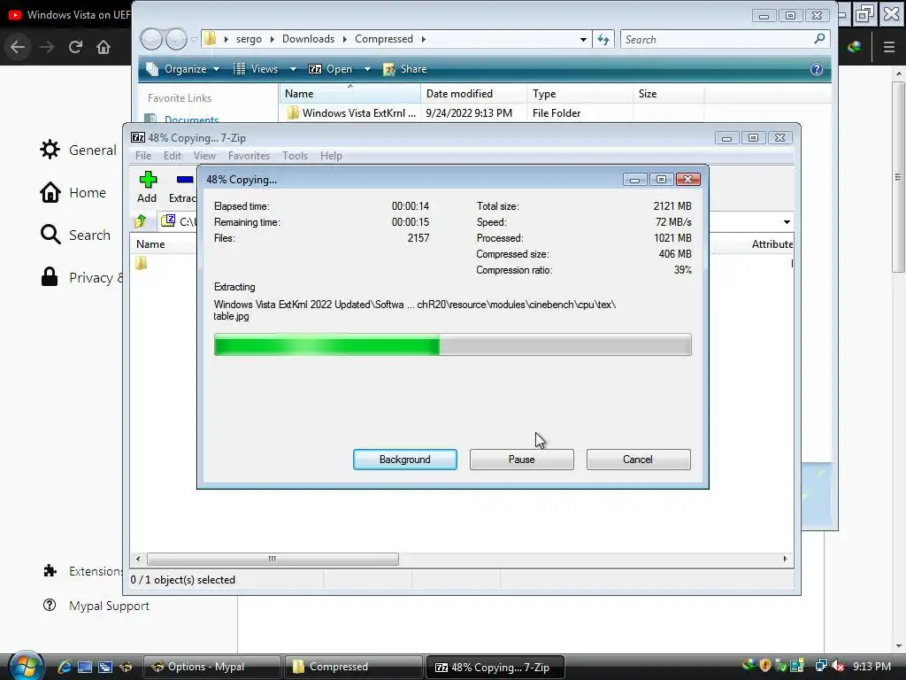This screenshot has height=680, width=906.
Task: Click Show Desktop in quick launch
Action: tap(85, 667)
